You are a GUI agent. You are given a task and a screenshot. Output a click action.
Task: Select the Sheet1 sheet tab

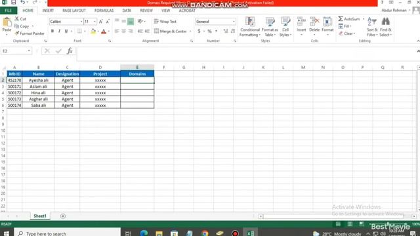pyautogui.click(x=40, y=216)
